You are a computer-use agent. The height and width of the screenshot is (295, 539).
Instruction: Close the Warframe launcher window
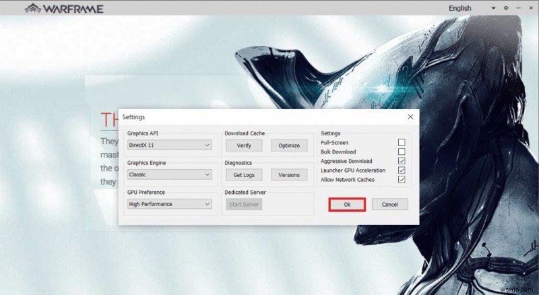coord(531,8)
